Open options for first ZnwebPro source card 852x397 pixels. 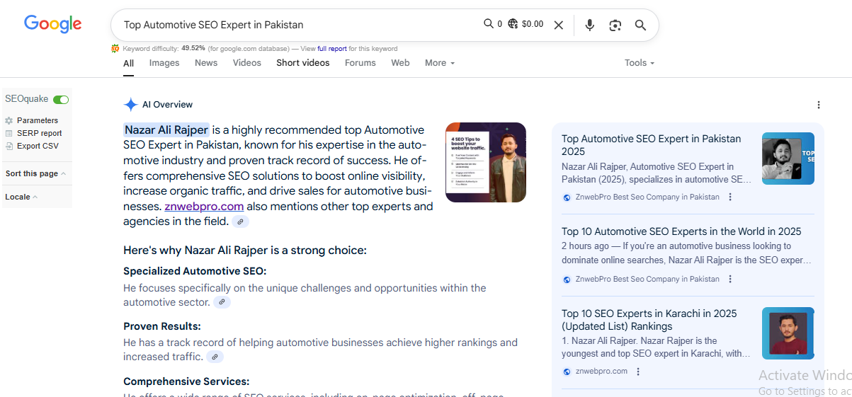(x=730, y=197)
